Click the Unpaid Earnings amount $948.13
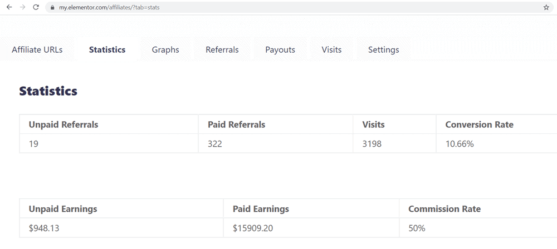This screenshot has width=557, height=249. tap(44, 228)
